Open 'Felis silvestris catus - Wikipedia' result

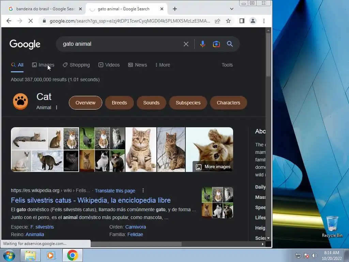coord(91,200)
